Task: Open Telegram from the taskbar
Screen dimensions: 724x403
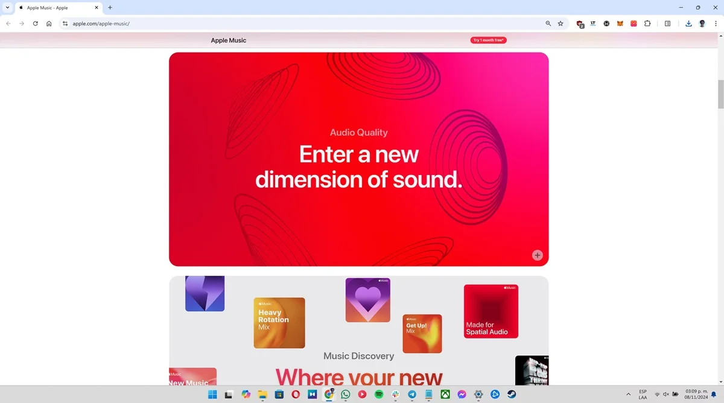Action: (411, 395)
